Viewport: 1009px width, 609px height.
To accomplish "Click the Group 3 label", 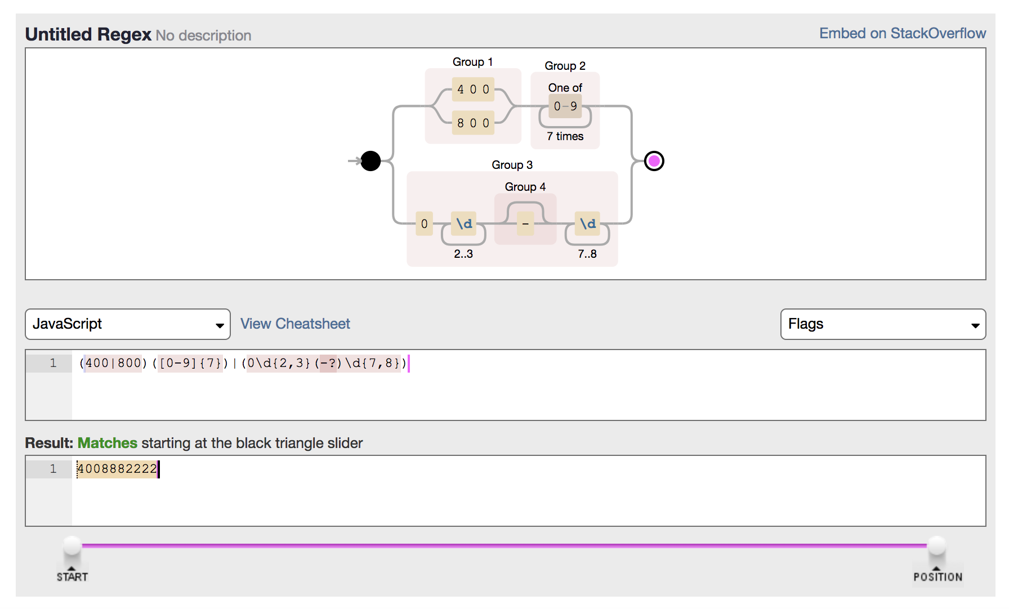I will (512, 165).
